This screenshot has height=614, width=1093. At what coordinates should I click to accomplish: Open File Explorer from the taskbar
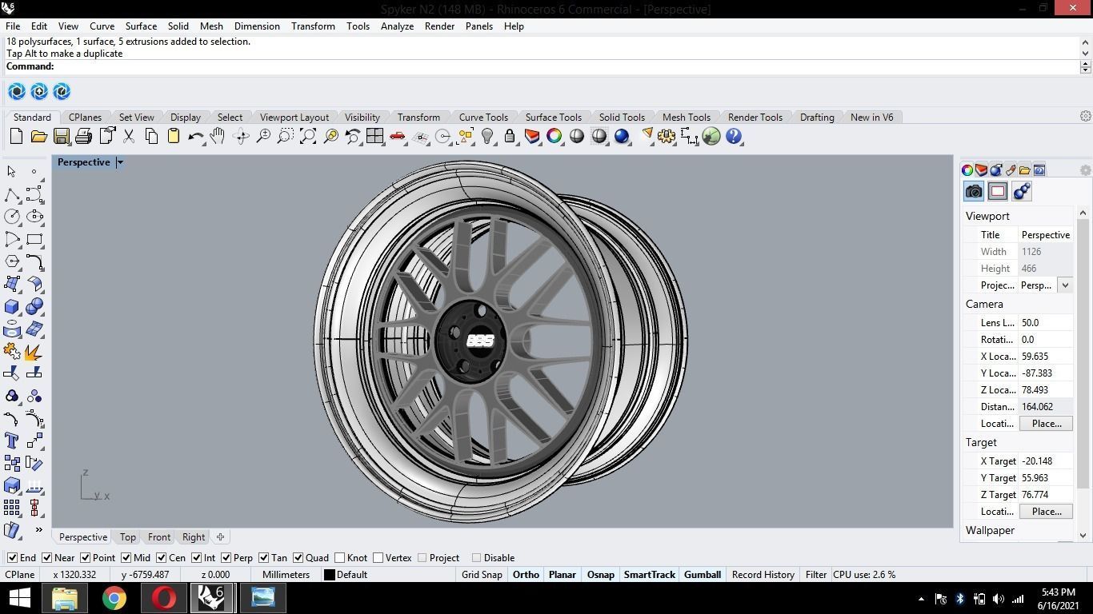[x=65, y=598]
